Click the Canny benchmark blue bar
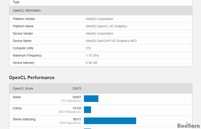Viewport: 201px width, 129px height. (87, 110)
